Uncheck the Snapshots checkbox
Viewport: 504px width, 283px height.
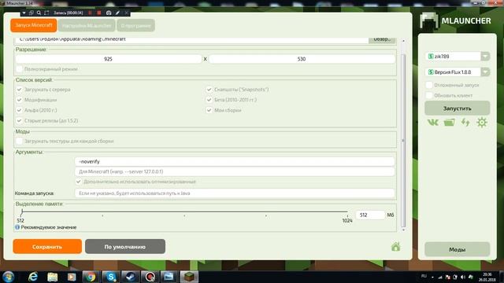tap(209, 90)
